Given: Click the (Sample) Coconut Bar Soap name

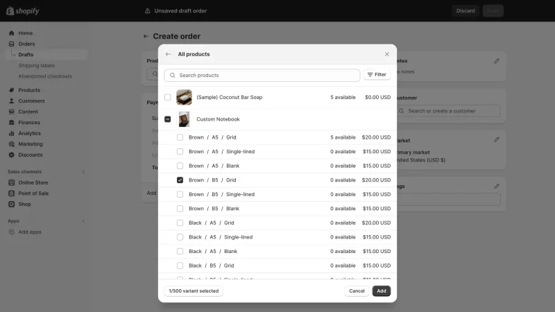Looking at the screenshot, I should 230,97.
